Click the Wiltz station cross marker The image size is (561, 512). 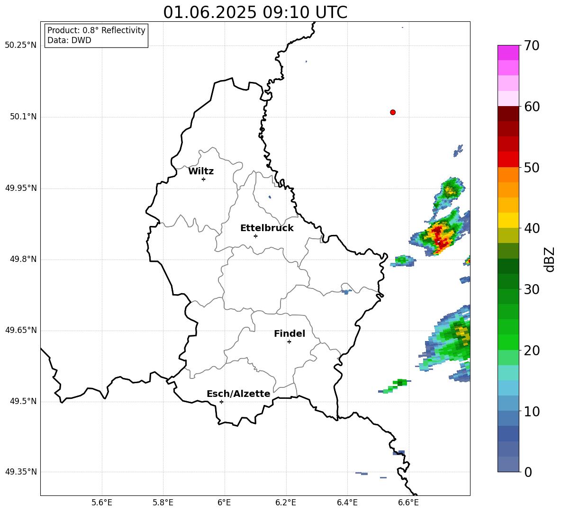coord(204,179)
